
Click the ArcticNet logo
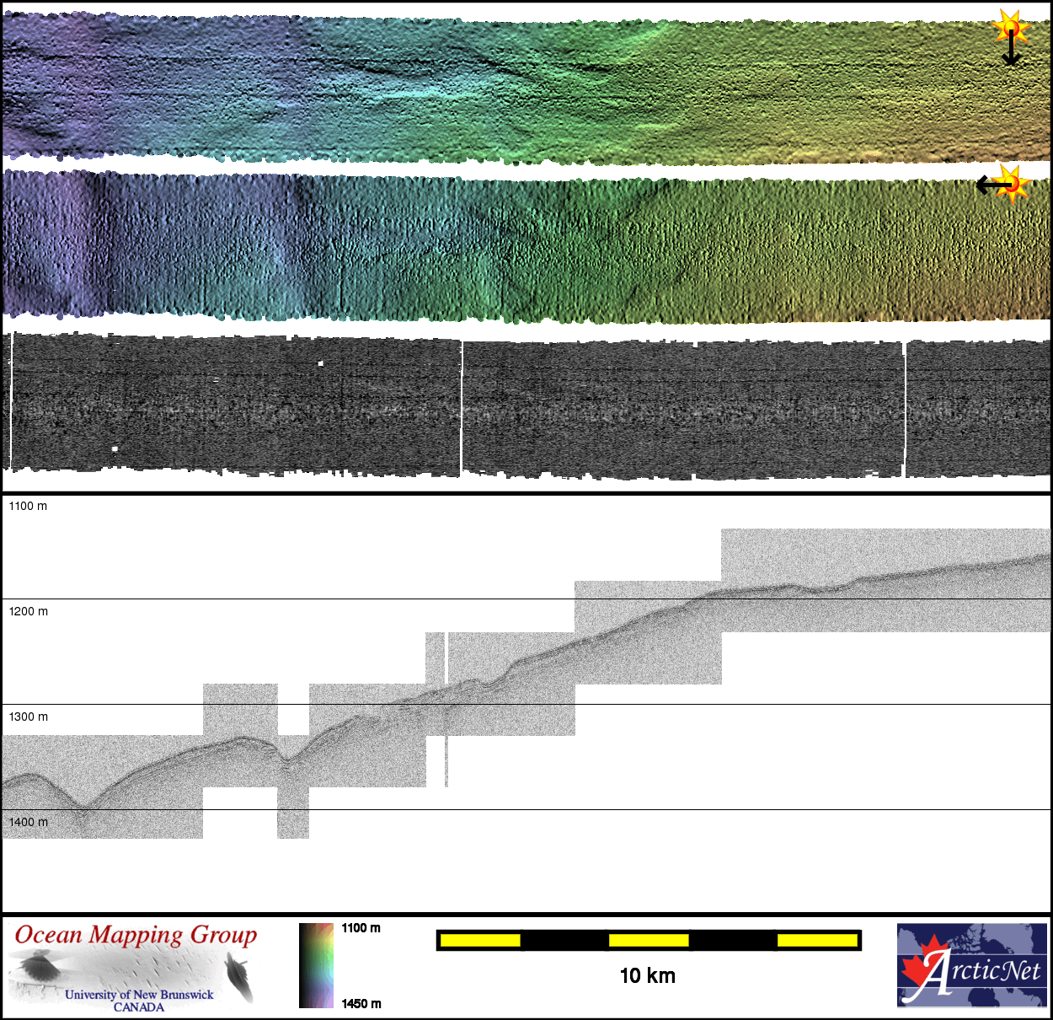coord(971,965)
